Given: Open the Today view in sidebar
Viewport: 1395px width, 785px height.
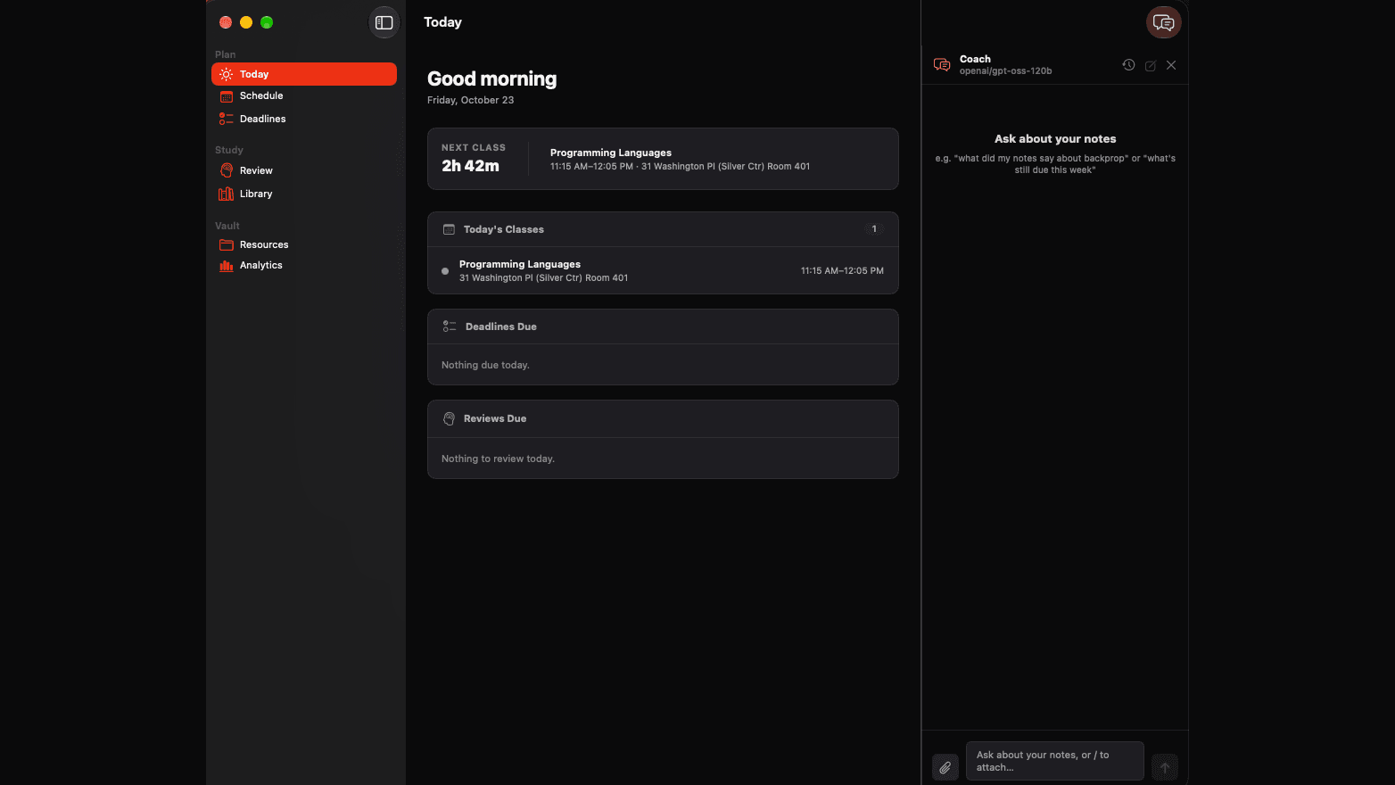Looking at the screenshot, I should tap(304, 74).
